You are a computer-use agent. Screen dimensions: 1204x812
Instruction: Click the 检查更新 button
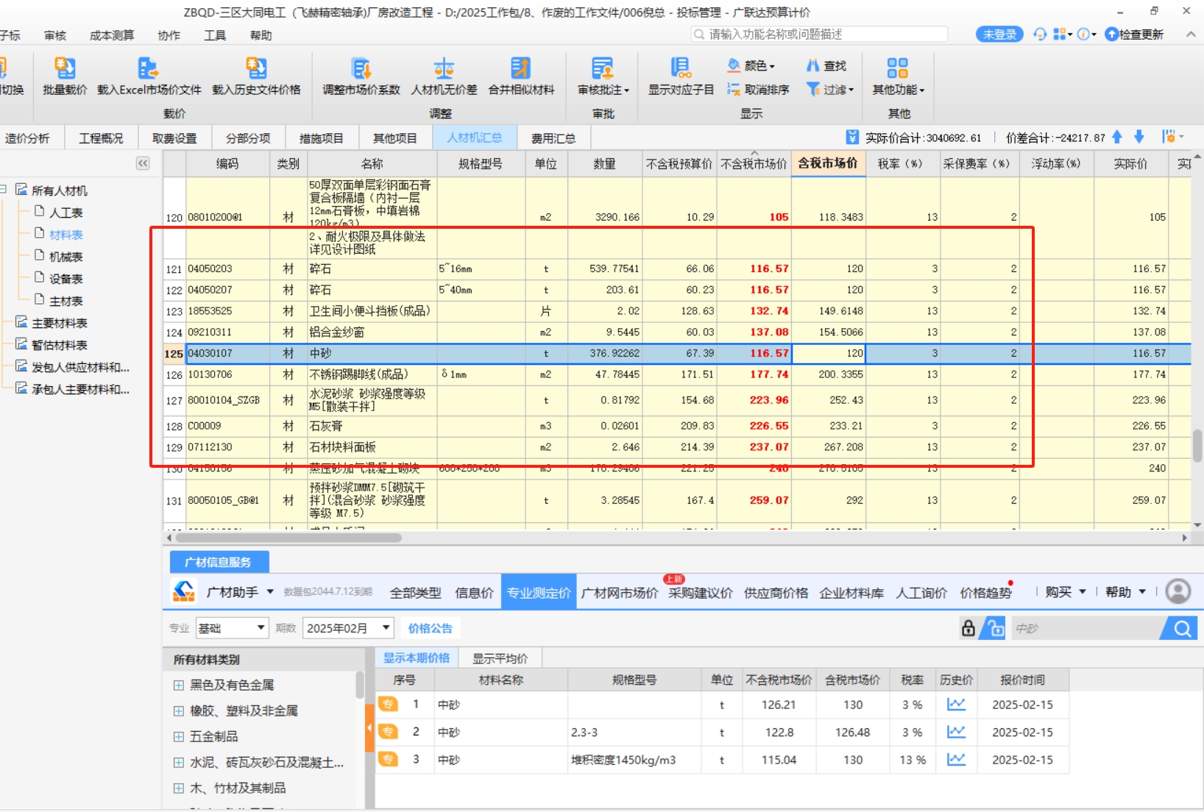tap(1134, 34)
